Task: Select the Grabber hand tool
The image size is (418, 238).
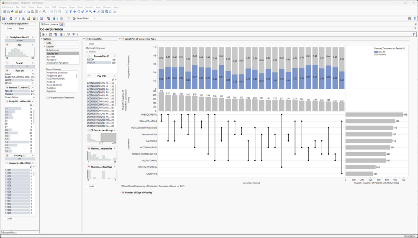Action: coord(79,12)
